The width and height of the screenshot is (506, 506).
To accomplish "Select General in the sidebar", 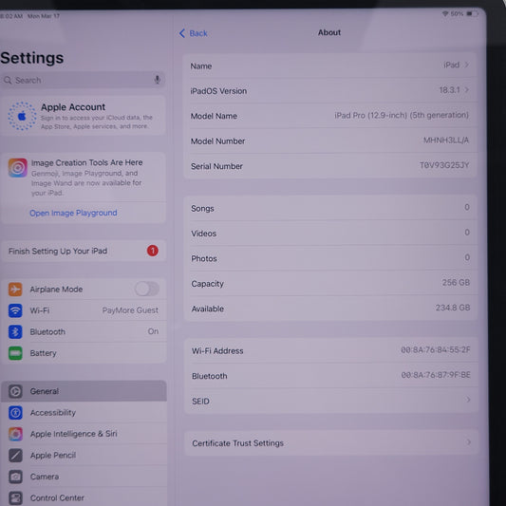I will coord(84,391).
